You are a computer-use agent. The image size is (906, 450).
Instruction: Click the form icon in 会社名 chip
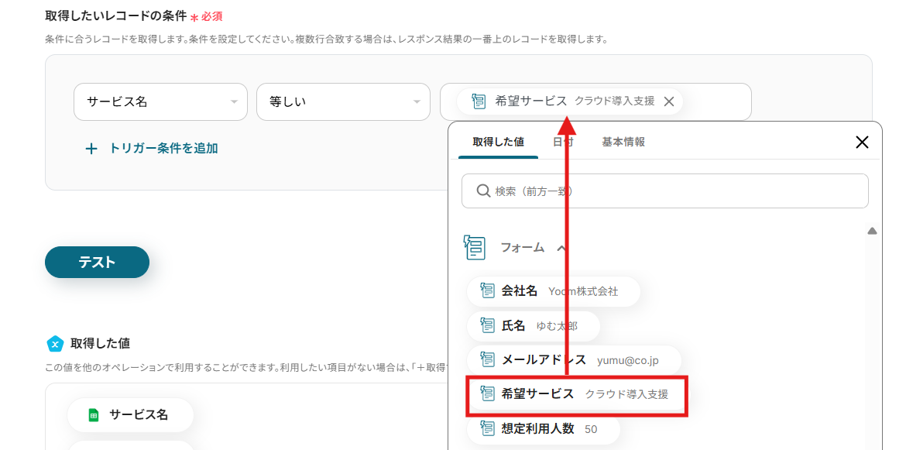pos(488,292)
